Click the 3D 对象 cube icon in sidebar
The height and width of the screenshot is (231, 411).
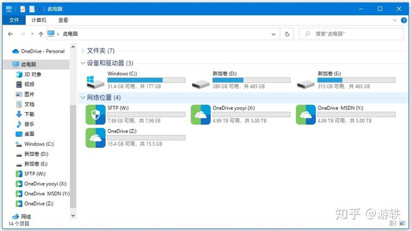(x=19, y=74)
